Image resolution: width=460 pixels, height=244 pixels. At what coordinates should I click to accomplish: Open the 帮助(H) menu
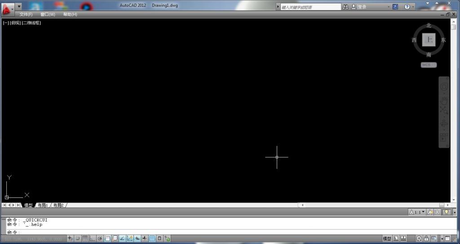(70, 14)
